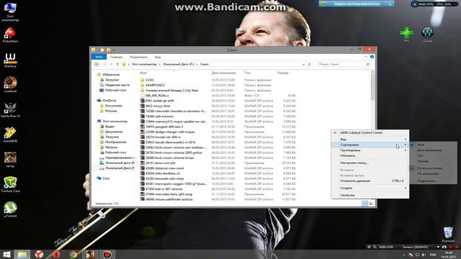Image resolution: width=461 pixels, height=259 pixels.
Task: Open the Этот компьютер desktop icon
Action: (x=10, y=12)
